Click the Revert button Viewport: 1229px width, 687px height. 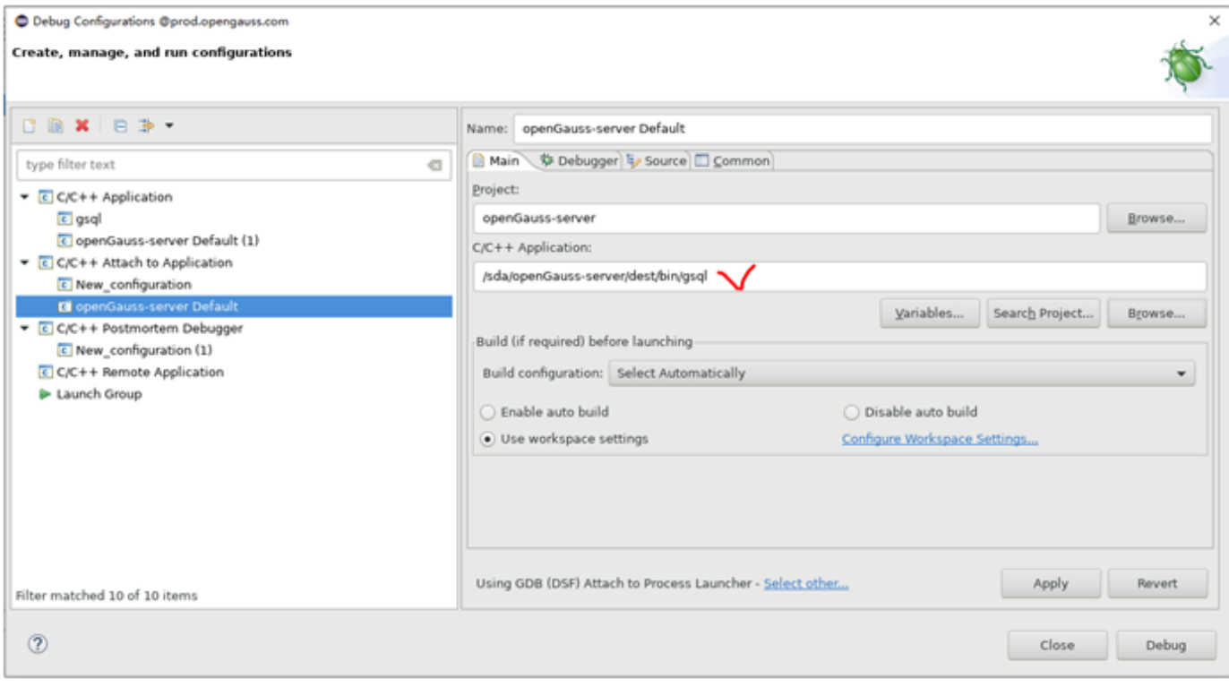point(1157,583)
